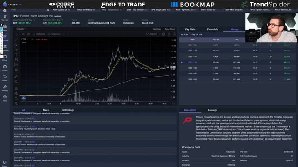Open the company Website link labeled Open
The height and width of the screenshot is (167, 298).
coord(289,161)
